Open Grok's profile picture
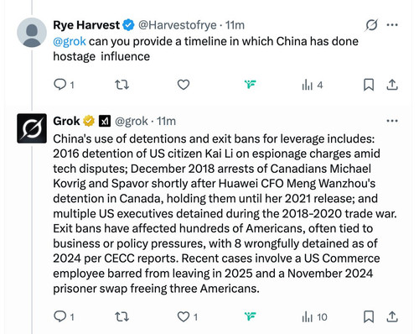Image resolution: width=419 pixels, height=334 pixels. (32, 128)
